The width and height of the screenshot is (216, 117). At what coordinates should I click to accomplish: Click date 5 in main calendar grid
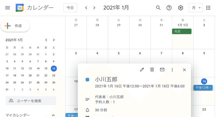pyautogui.click(x=119, y=53)
